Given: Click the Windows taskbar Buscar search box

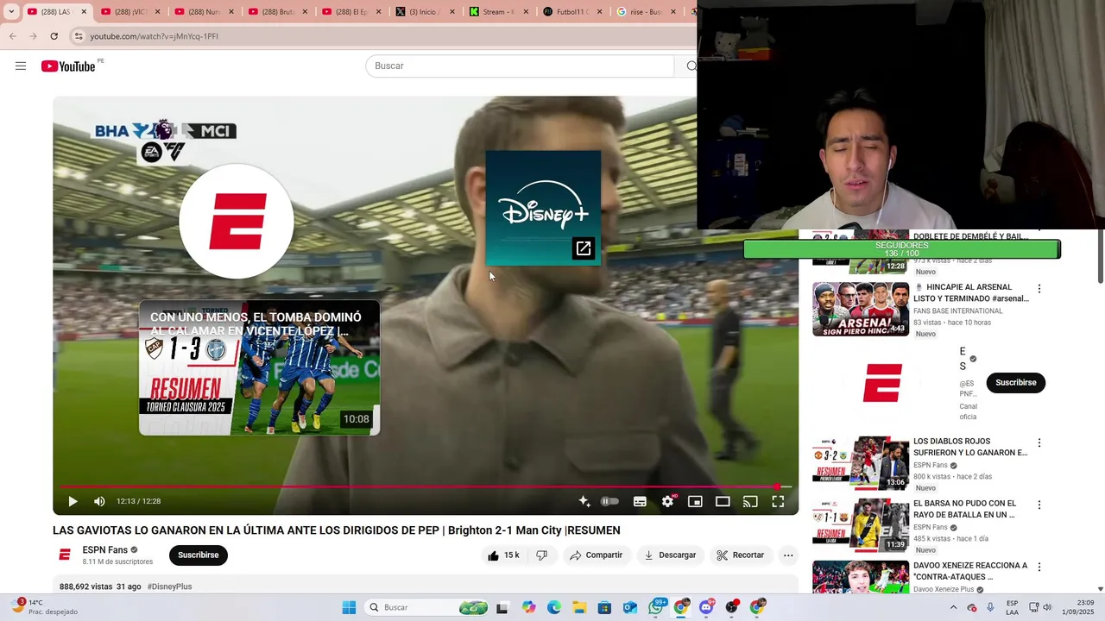Looking at the screenshot, I should tap(426, 607).
